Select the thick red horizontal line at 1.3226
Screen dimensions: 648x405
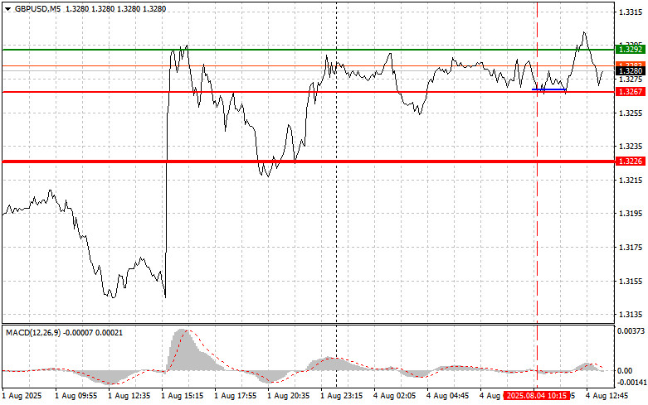[309, 162]
